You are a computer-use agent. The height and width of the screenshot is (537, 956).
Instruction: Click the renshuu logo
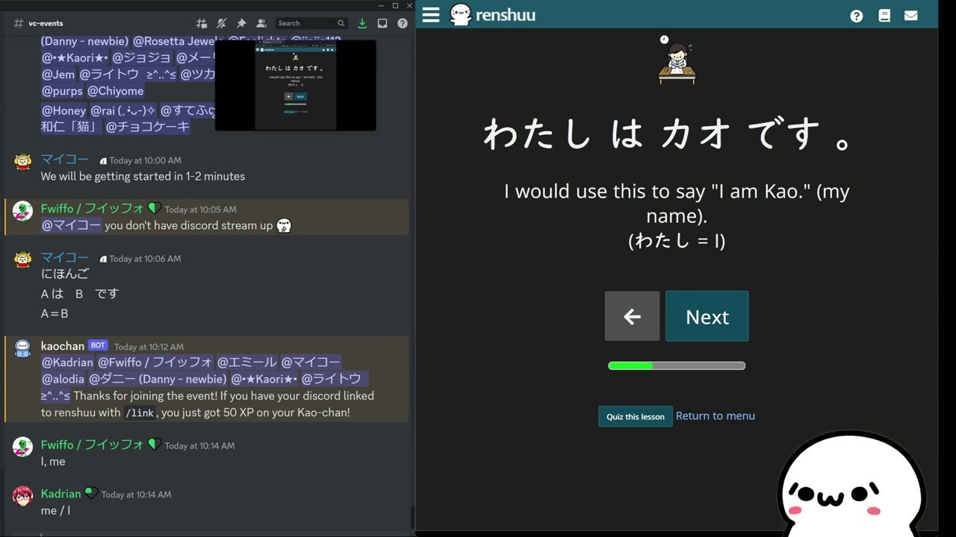493,14
